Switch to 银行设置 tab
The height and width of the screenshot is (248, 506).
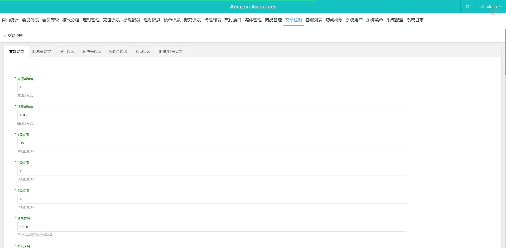67,52
